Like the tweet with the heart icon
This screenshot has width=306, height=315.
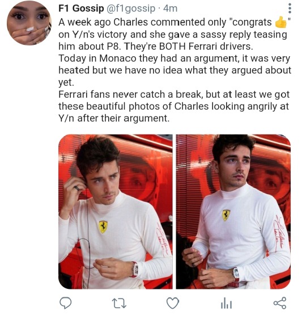pyautogui.click(x=173, y=303)
